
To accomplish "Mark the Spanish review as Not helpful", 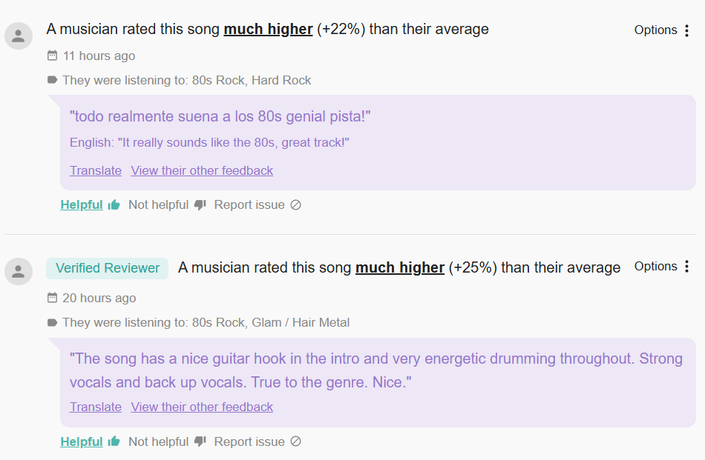I will point(158,205).
